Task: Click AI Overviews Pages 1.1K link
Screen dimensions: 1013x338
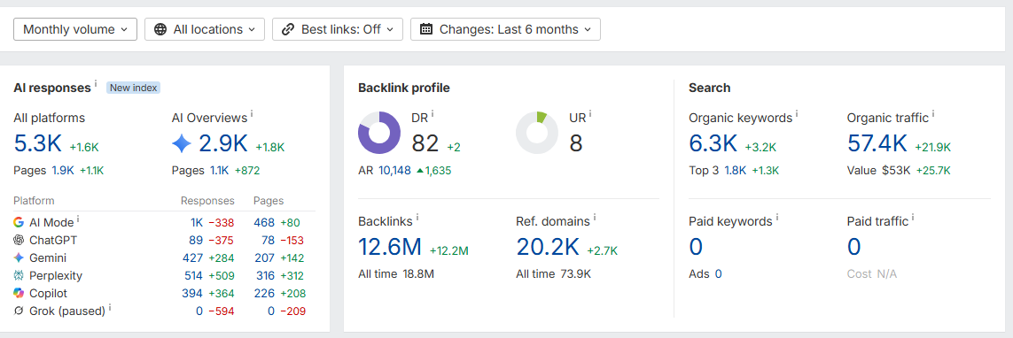Action: [218, 171]
